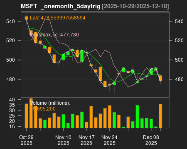Click the 540 label on the left price axis
This screenshot has height=149, width=187.
pos(10,22)
